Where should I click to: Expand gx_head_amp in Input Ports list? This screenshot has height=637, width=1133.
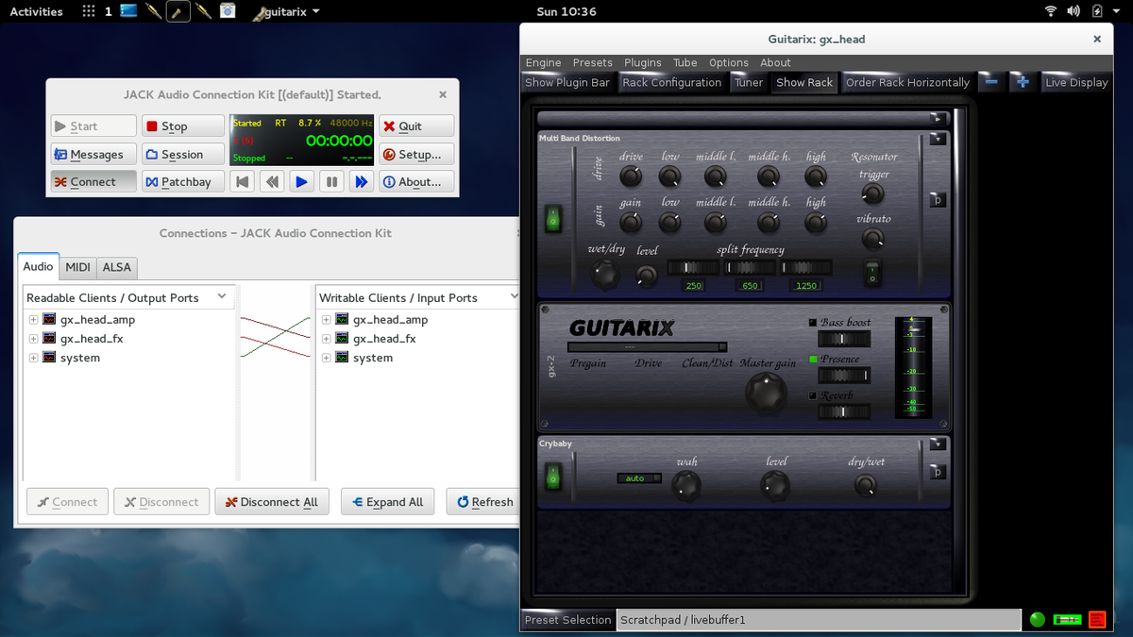pos(326,320)
